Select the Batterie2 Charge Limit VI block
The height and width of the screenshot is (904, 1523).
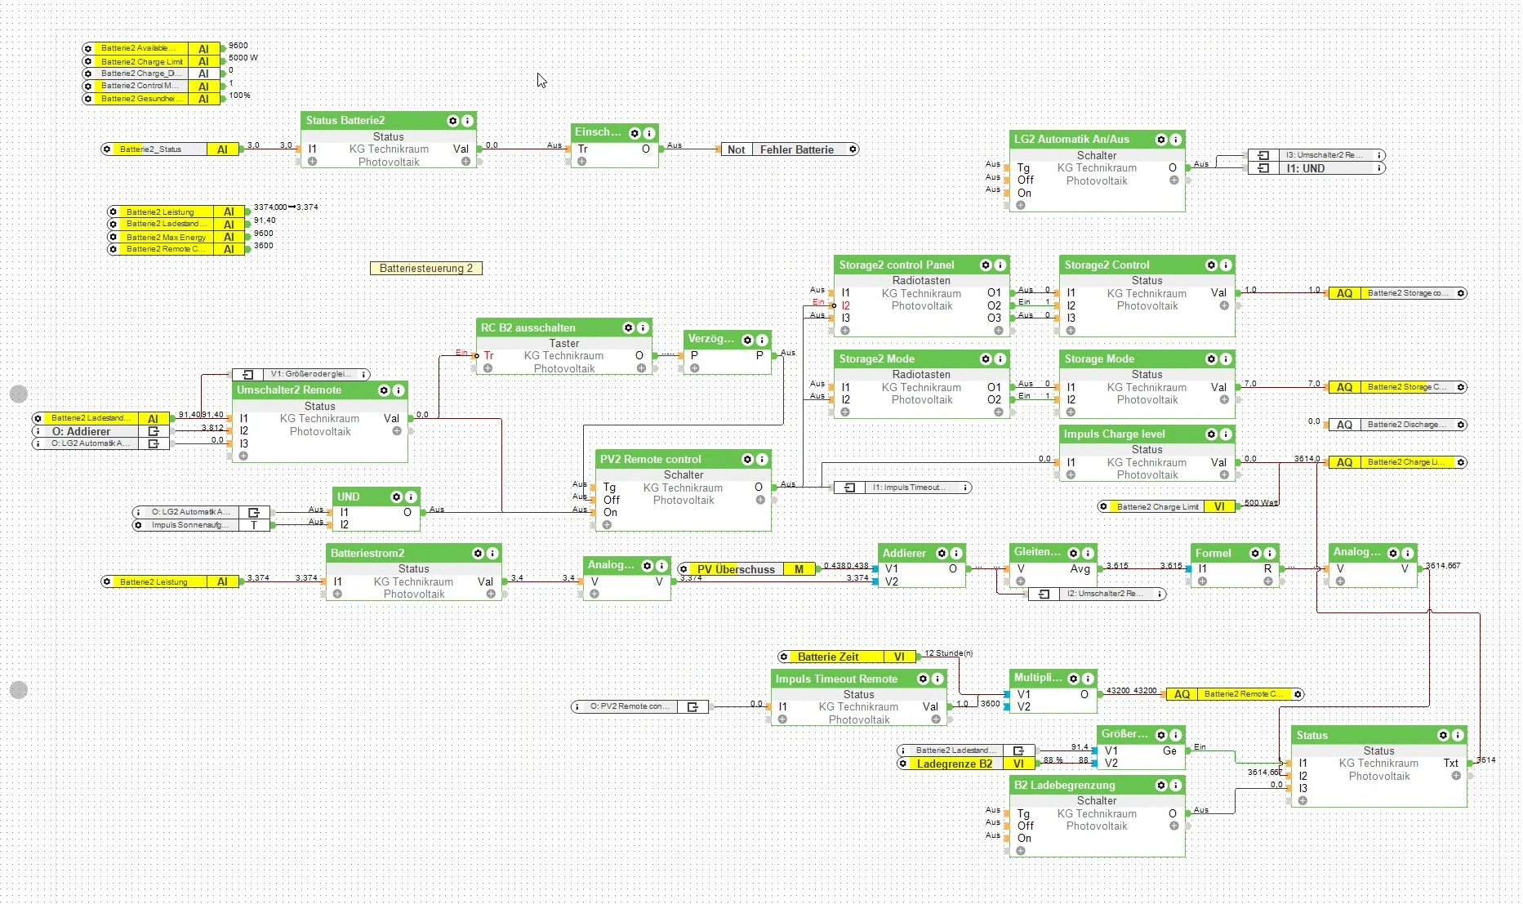coord(1166,506)
